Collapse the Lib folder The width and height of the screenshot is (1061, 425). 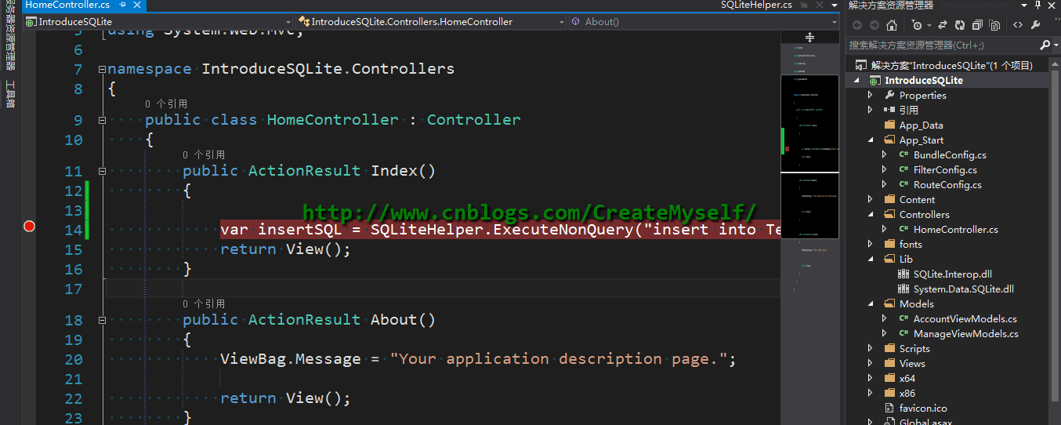pos(871,259)
